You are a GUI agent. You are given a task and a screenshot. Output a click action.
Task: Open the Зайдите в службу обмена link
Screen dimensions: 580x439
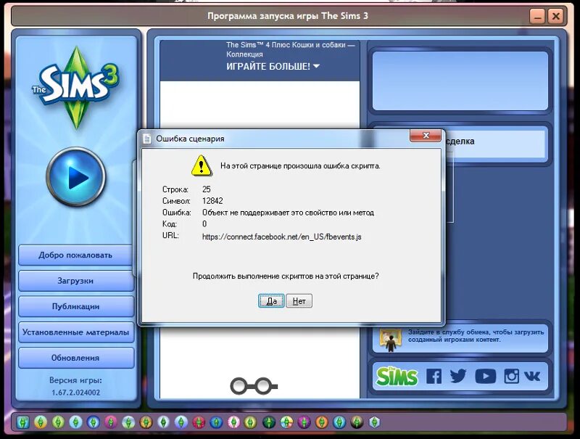476,336
